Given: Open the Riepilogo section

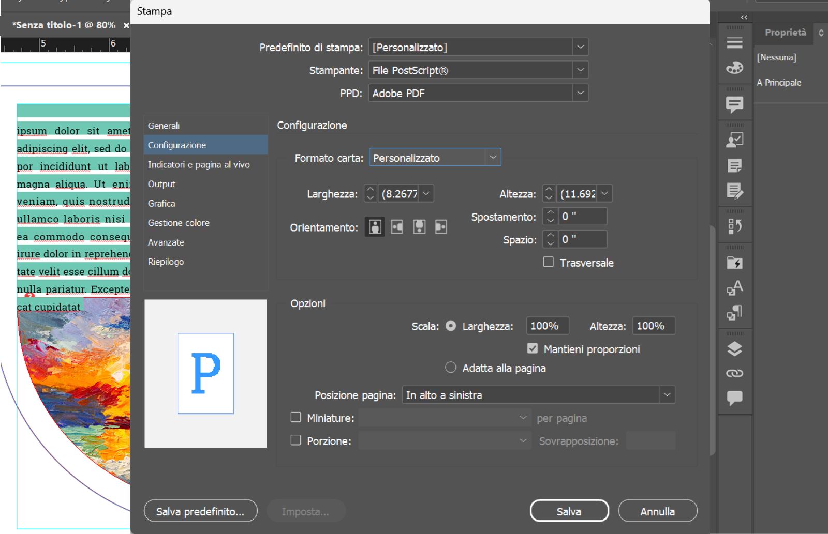Looking at the screenshot, I should (205, 262).
